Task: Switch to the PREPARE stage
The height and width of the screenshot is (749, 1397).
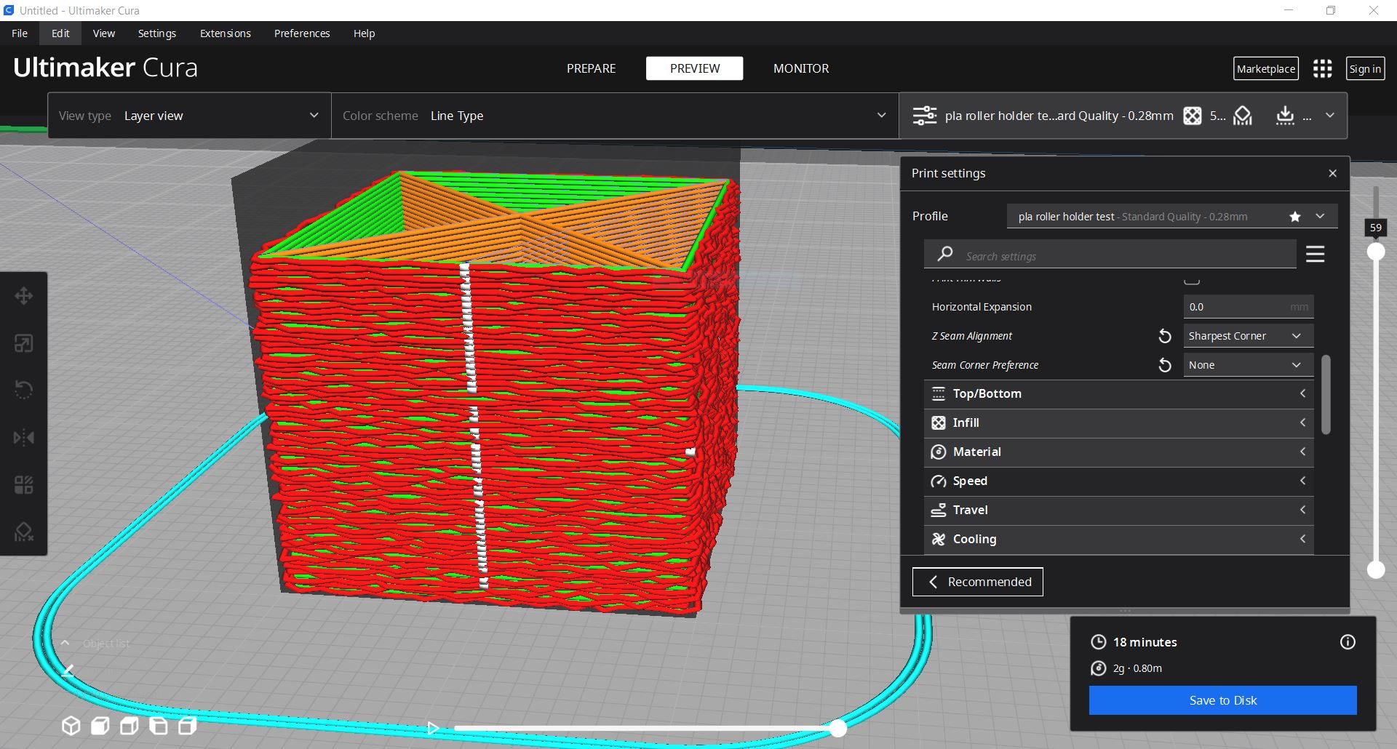Action: tap(591, 68)
